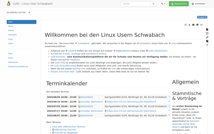This screenshot has height=134, width=214.
Task: Click the backlinks icon in side toolbar
Action: click(207, 37)
